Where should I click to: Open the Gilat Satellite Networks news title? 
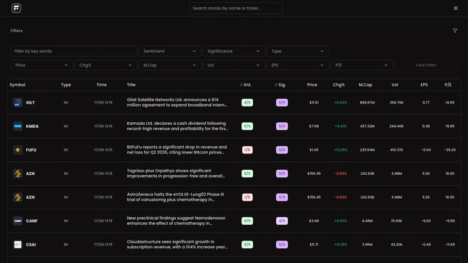(177, 102)
